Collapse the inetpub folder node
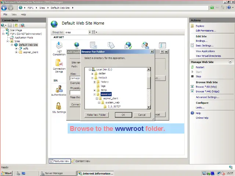 [92, 78]
